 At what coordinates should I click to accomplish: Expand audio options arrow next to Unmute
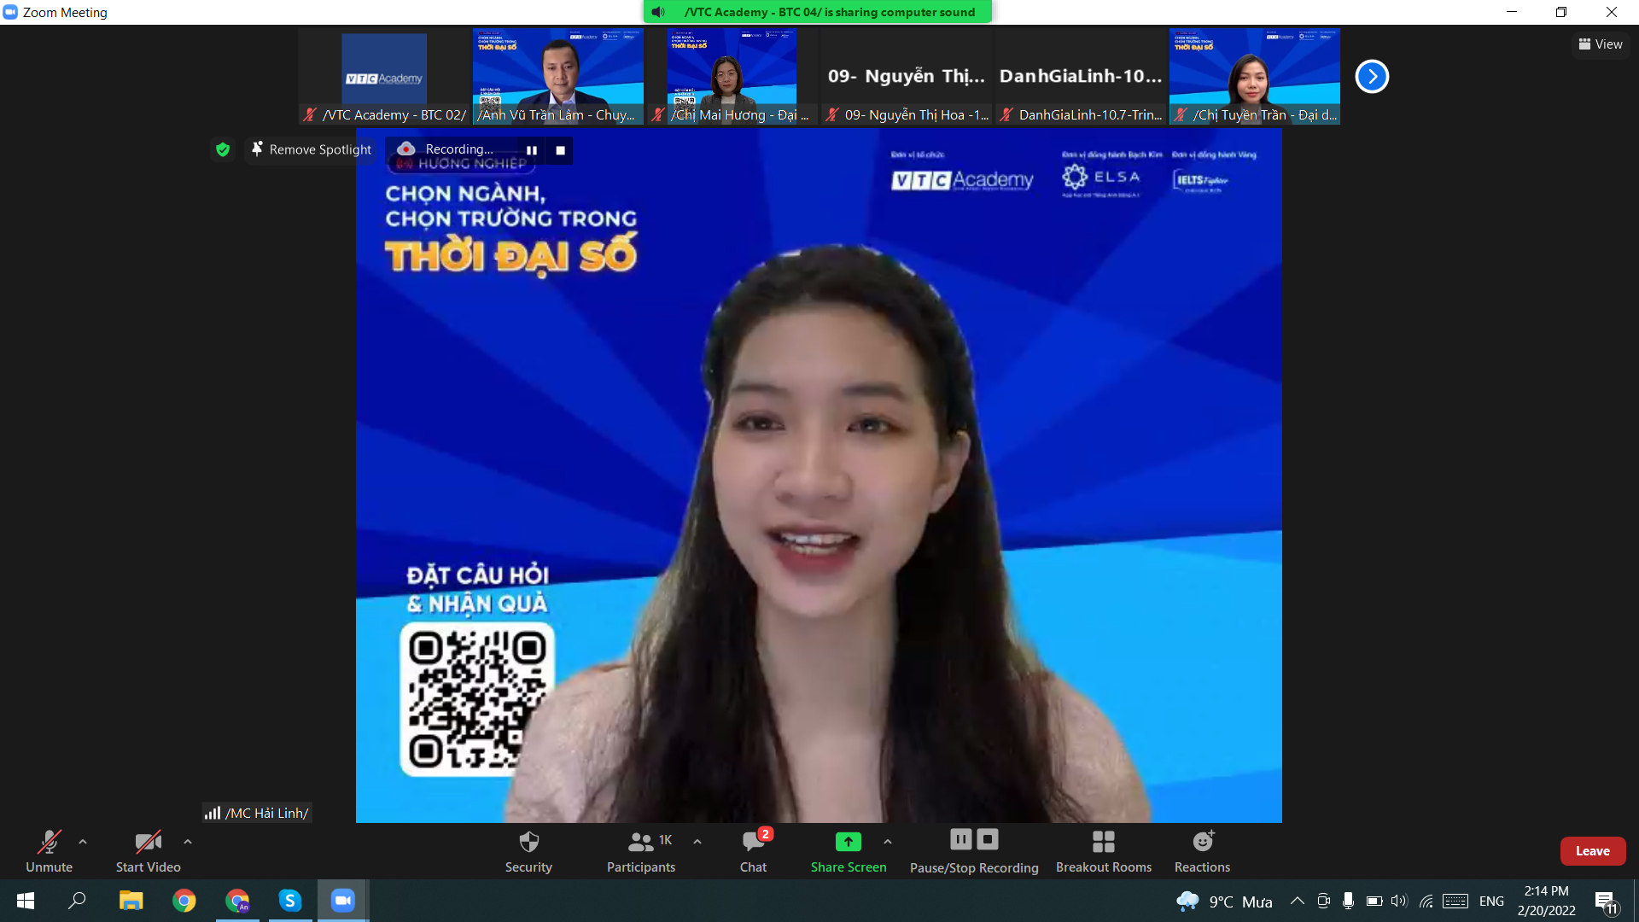83,842
